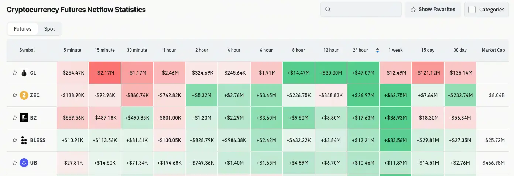The height and width of the screenshot is (176, 514).
Task: Sort by the Market Cap column
Action: (x=493, y=50)
